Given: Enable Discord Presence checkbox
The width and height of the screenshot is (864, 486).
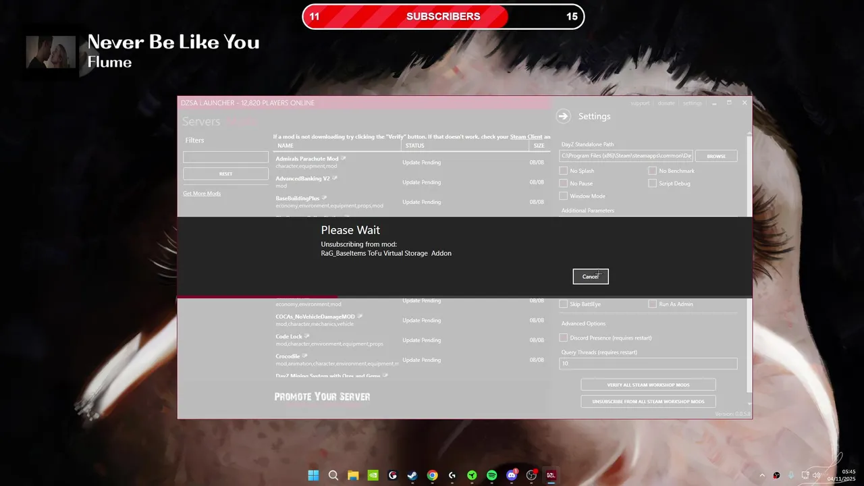Looking at the screenshot, I should pyautogui.click(x=564, y=337).
